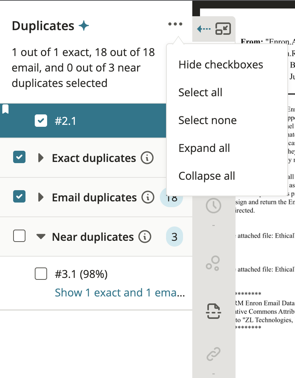Viewport: 295px width, 378px height.
Task: Expand the Email duplicates section
Action: 41,197
